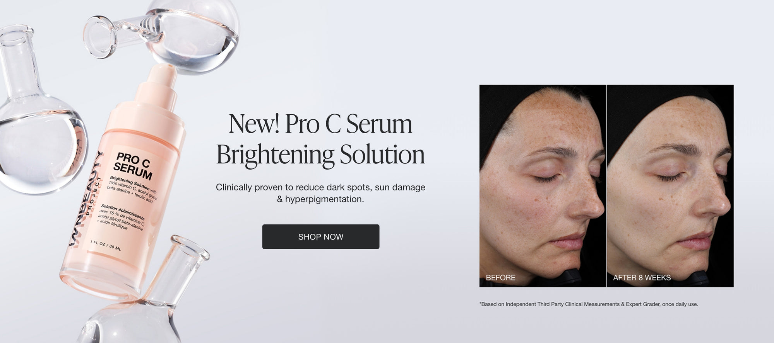The height and width of the screenshot is (343, 774).
Task: Click the SHOP NOW button
Action: pos(321,237)
